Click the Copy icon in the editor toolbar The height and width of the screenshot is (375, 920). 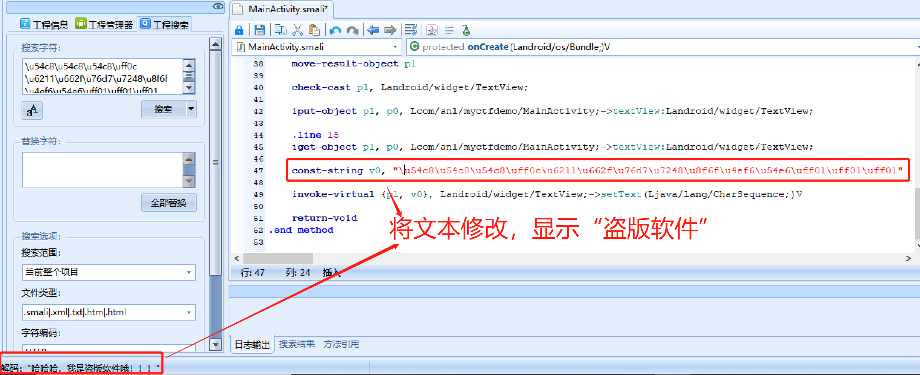coord(280,30)
